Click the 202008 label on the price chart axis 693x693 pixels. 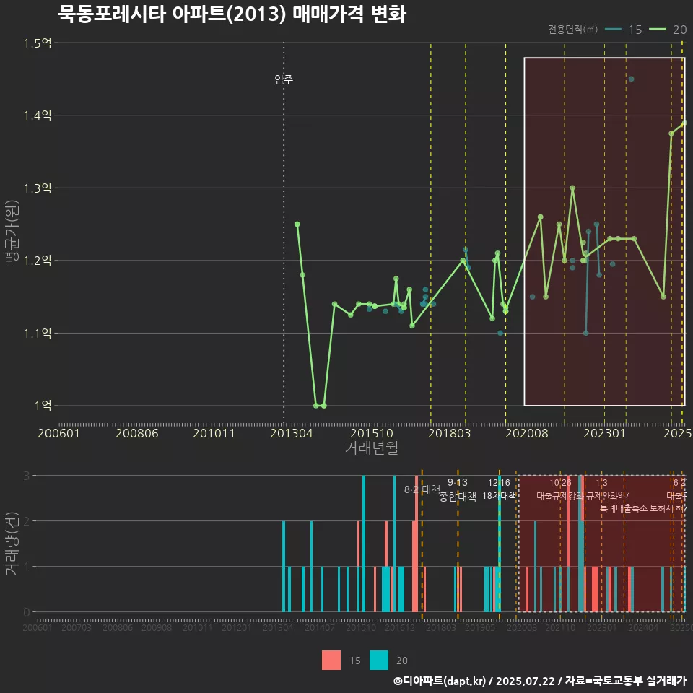point(527,433)
